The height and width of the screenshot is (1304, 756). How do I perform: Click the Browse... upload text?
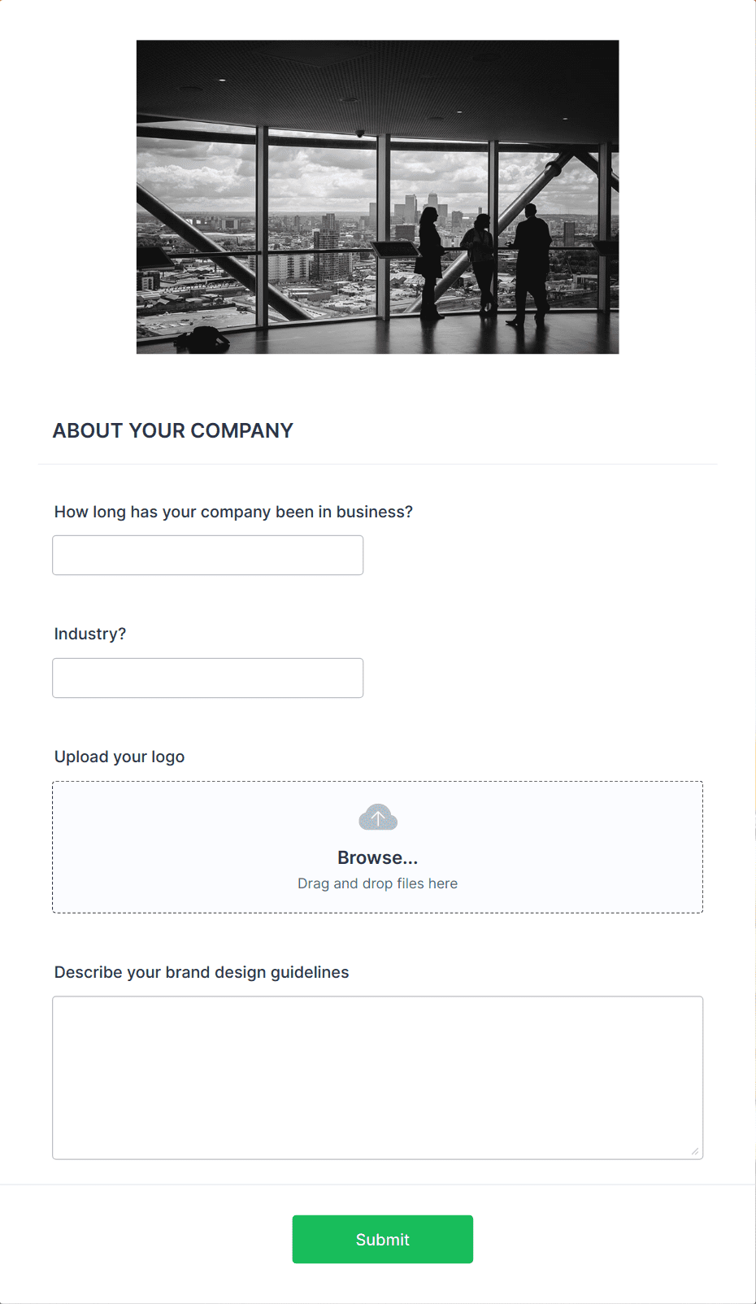click(378, 857)
